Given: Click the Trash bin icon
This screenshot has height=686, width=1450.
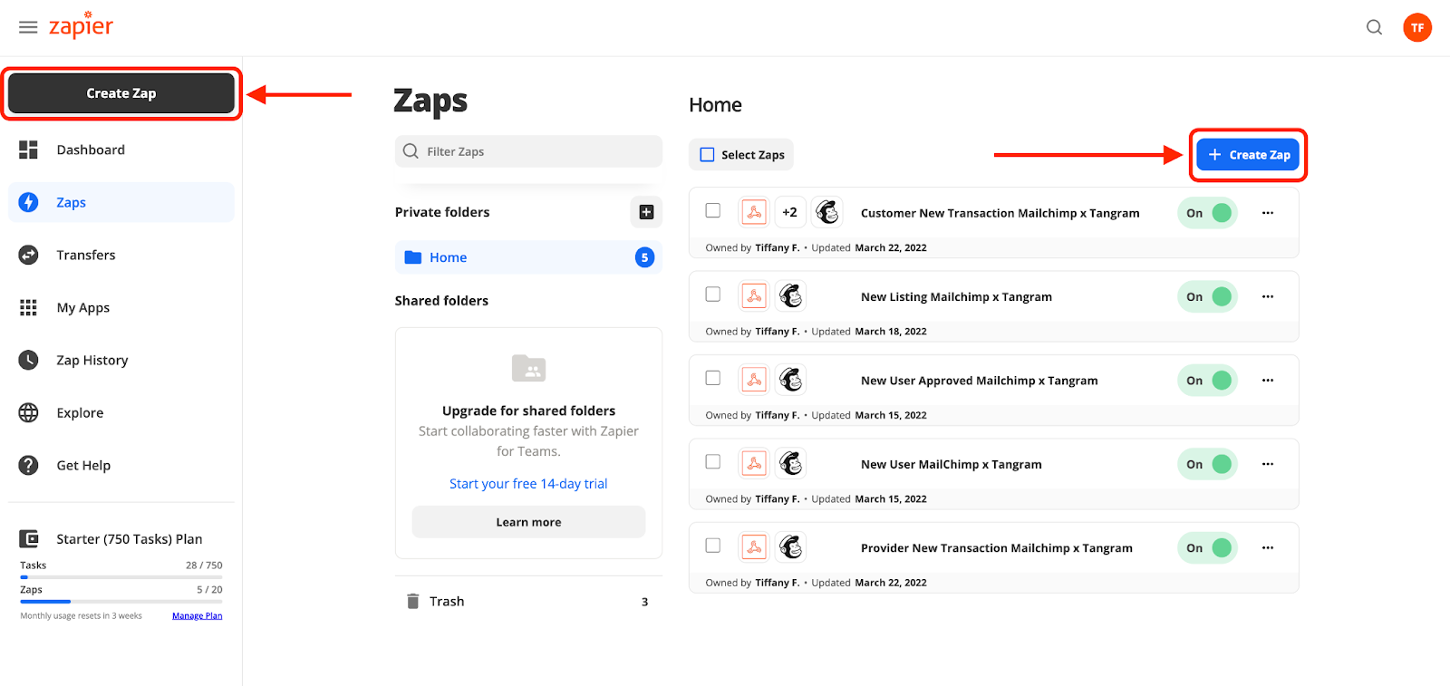Looking at the screenshot, I should click(413, 601).
